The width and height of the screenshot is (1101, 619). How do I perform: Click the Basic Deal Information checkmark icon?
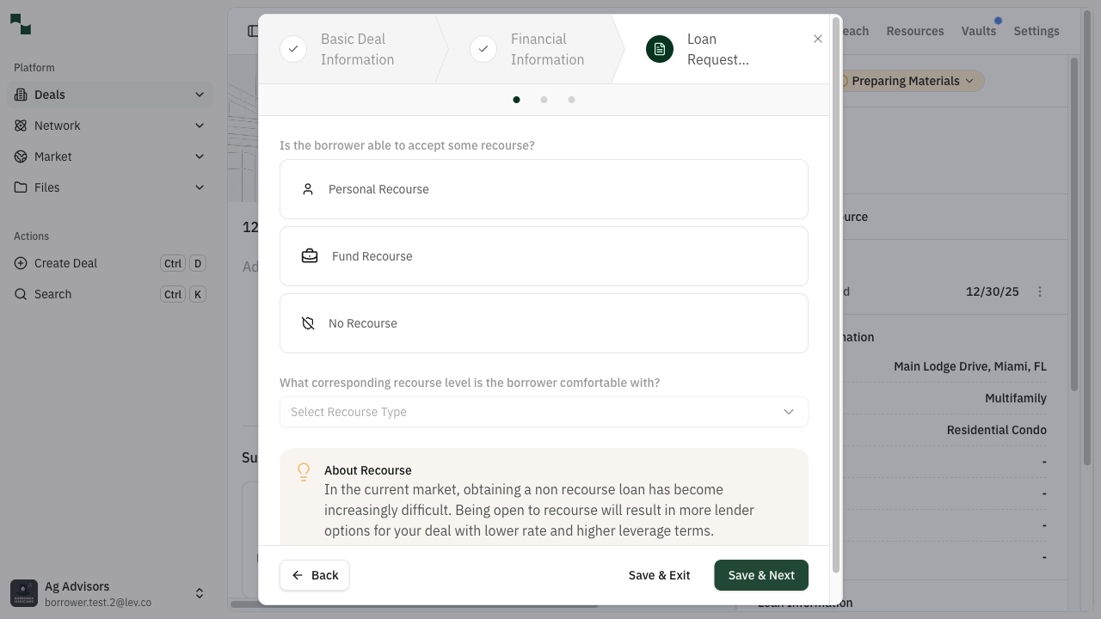tap(293, 49)
